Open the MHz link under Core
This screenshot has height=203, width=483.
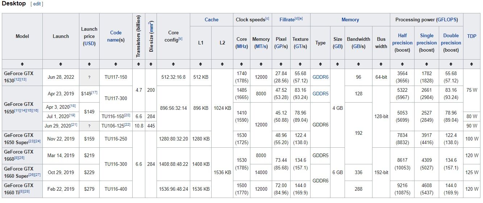(x=242, y=46)
